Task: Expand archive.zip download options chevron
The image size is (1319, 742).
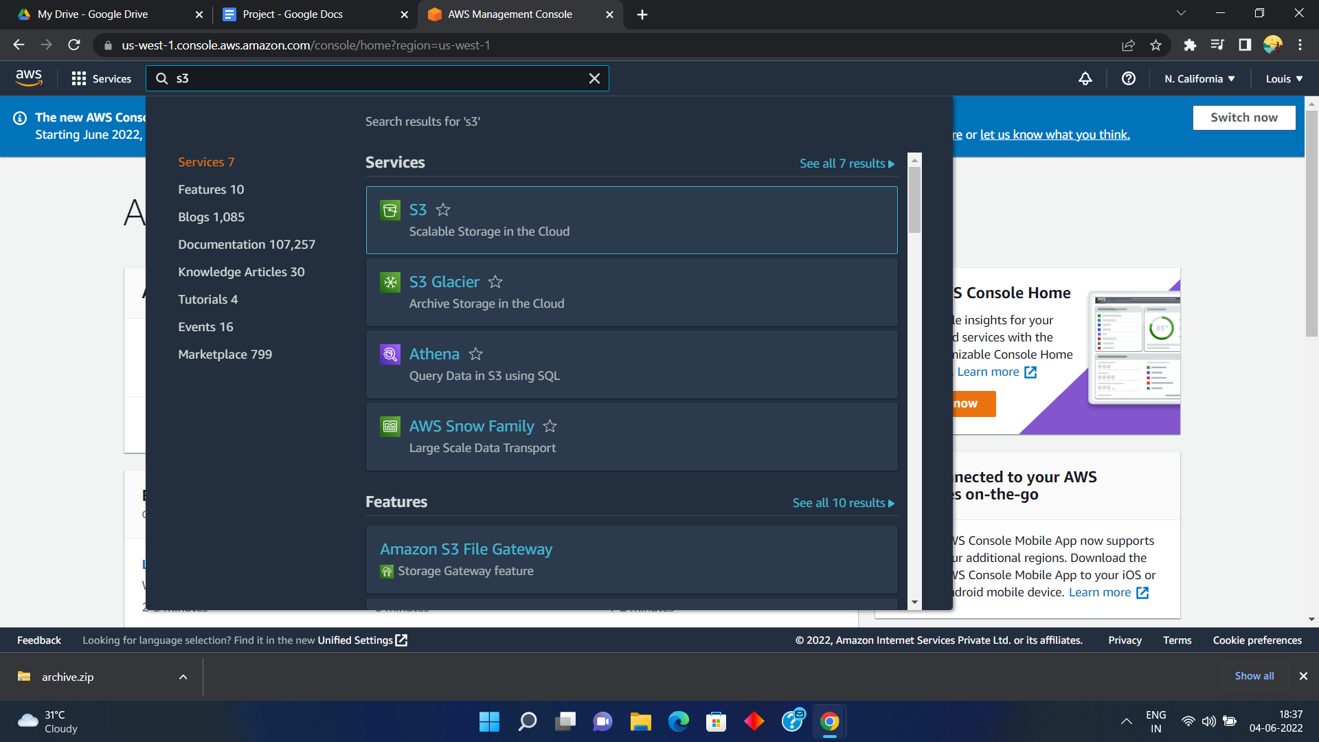Action: [x=183, y=677]
